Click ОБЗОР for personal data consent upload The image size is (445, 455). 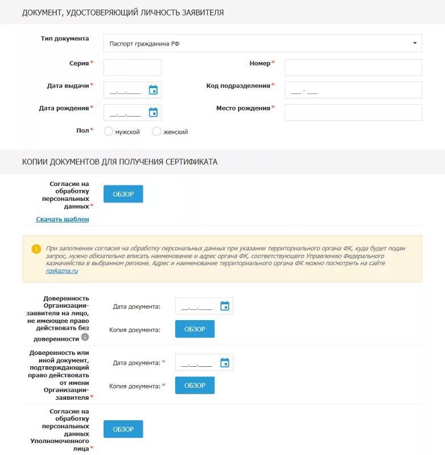pyautogui.click(x=123, y=194)
